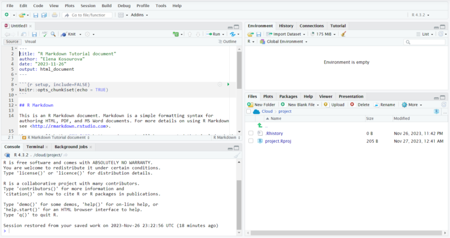Click the Environment search field
450x238 pixels.
424,42
